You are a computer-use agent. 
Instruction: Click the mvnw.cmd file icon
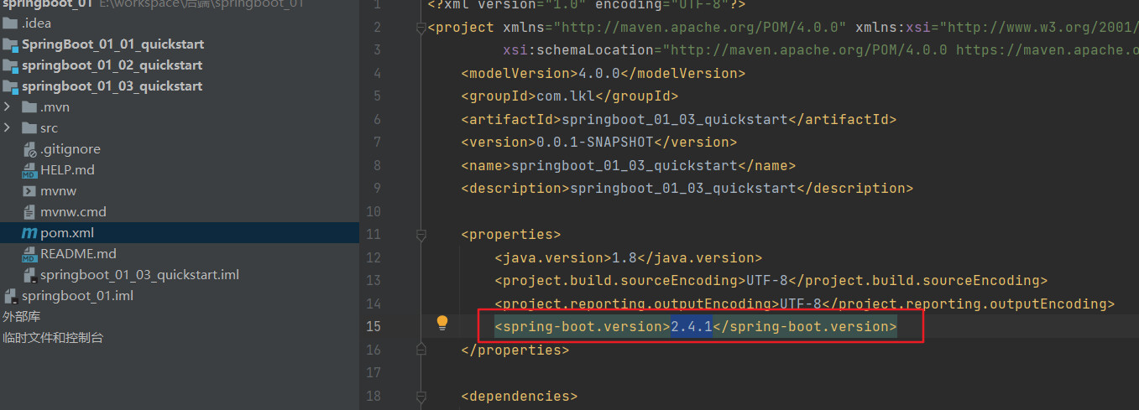point(29,212)
